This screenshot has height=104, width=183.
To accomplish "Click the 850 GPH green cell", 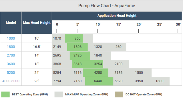I will [74, 38].
